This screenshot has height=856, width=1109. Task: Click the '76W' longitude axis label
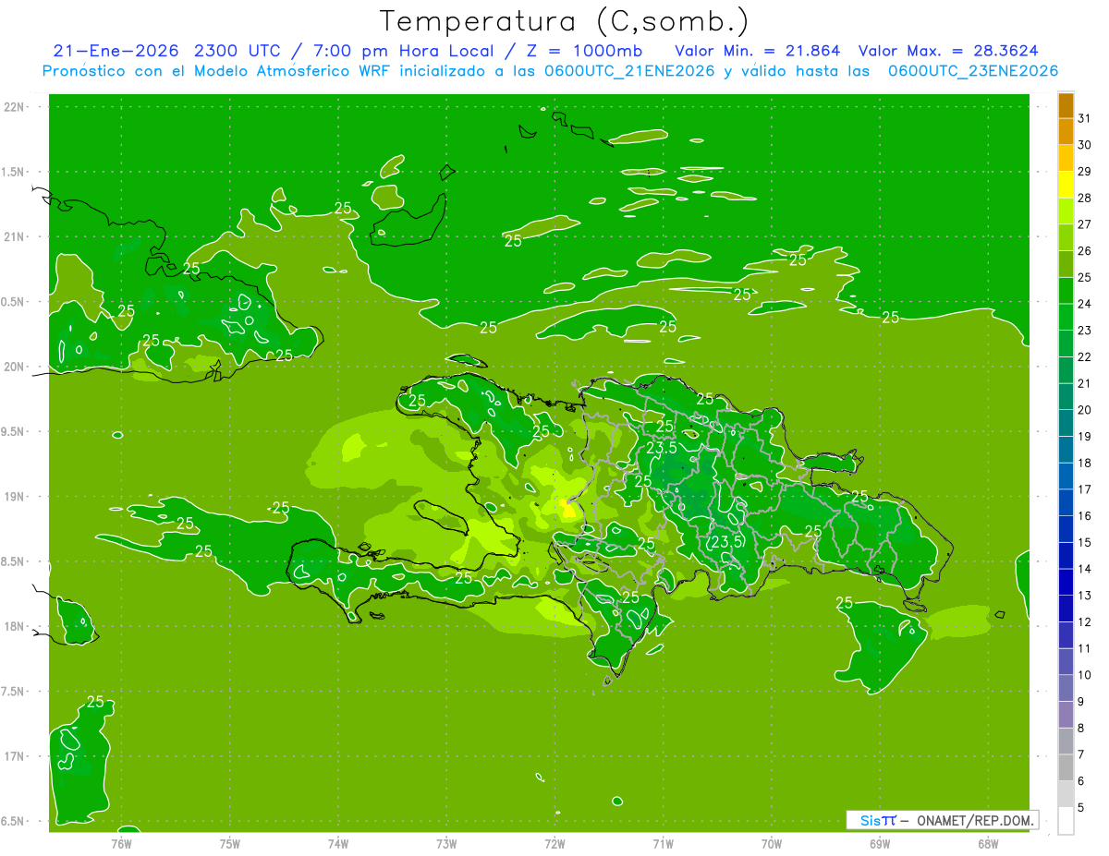(x=122, y=843)
